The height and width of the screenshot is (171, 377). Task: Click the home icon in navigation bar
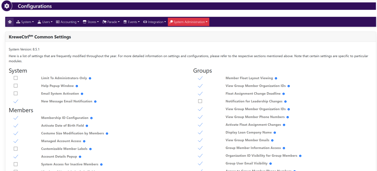(x=10, y=22)
